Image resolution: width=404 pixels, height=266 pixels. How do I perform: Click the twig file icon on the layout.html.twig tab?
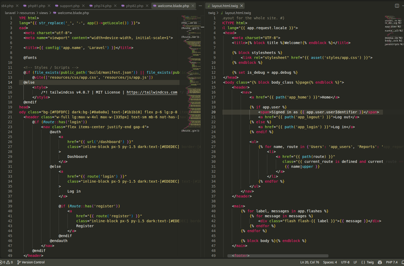pos(209,6)
